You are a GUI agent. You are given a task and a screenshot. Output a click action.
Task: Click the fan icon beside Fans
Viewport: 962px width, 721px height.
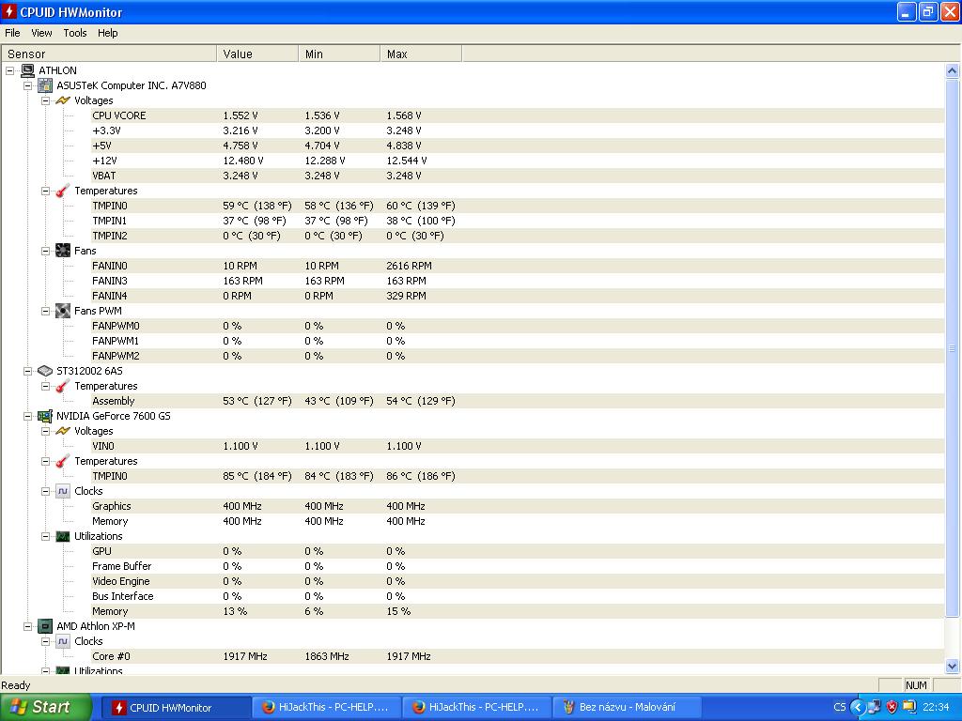point(63,251)
